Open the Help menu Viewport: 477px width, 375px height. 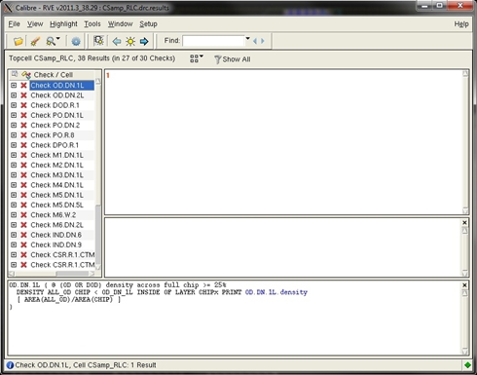click(461, 24)
